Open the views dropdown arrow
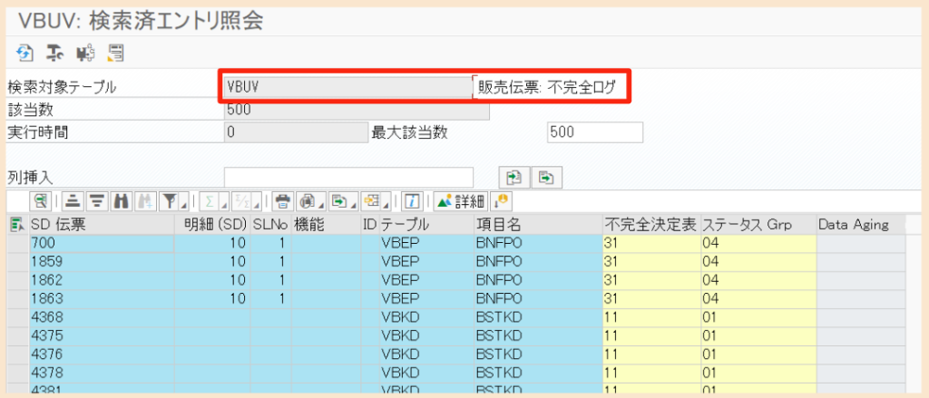The image size is (929, 398). [x=322, y=205]
